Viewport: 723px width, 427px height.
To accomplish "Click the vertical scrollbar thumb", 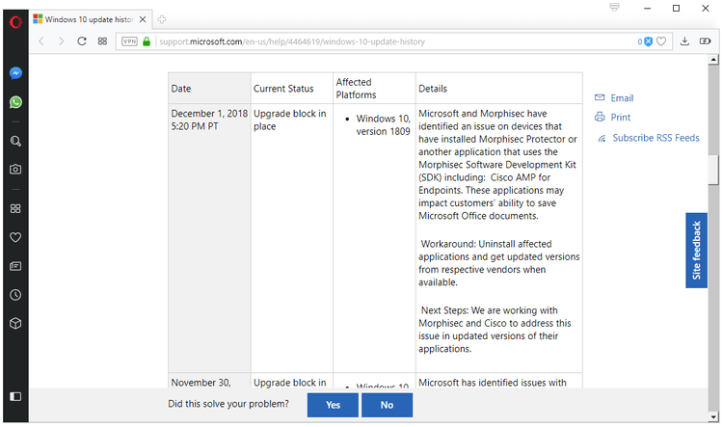I will point(713,171).
